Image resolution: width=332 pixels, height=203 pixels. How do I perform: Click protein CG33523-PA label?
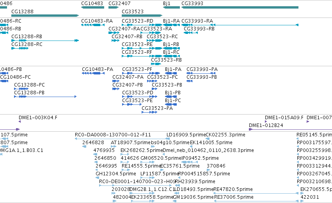click(x=157, y=108)
